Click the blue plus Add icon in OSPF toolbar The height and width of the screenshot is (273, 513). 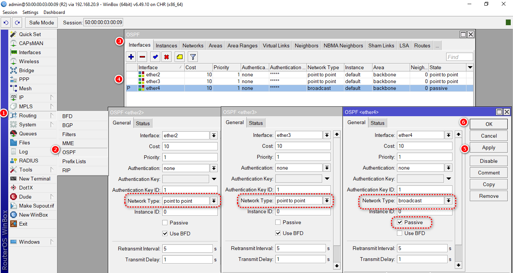point(131,57)
